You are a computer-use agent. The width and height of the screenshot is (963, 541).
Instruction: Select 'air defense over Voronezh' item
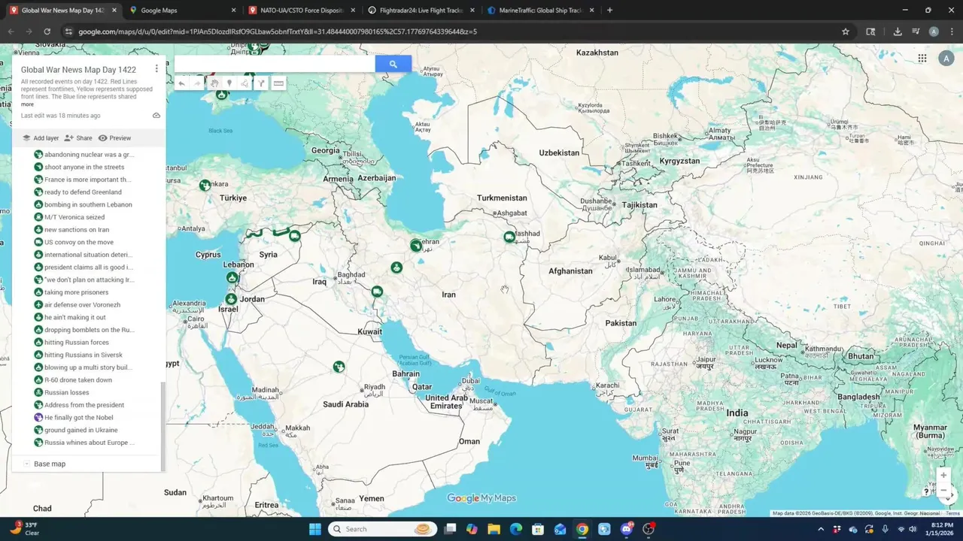pyautogui.click(x=82, y=305)
